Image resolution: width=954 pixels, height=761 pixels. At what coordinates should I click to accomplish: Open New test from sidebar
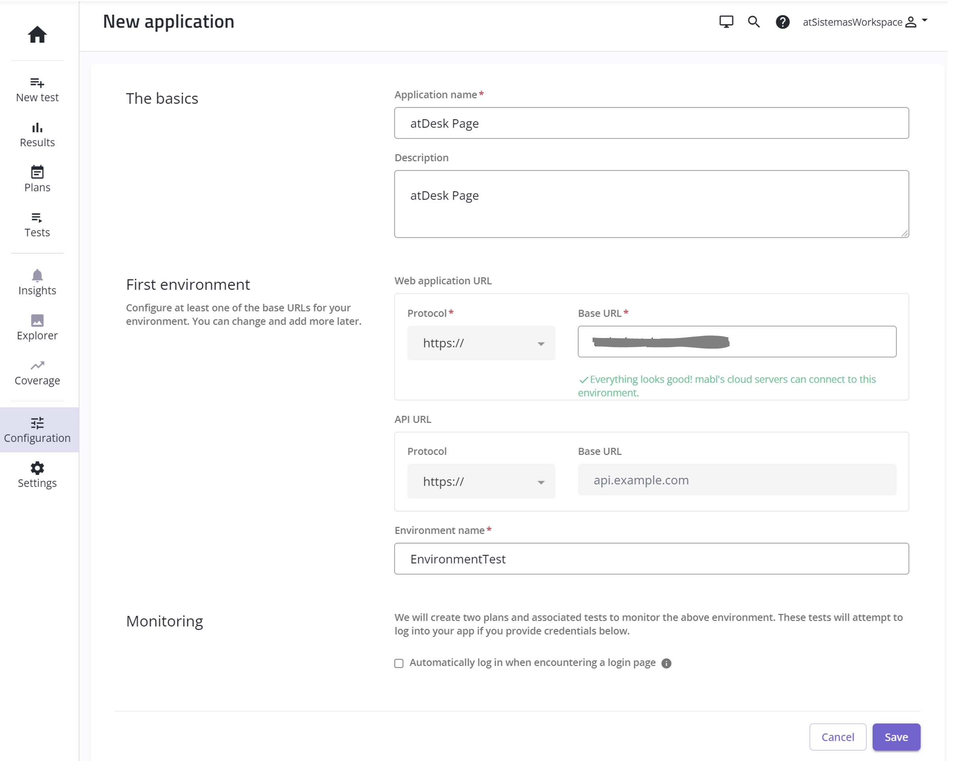coord(37,89)
